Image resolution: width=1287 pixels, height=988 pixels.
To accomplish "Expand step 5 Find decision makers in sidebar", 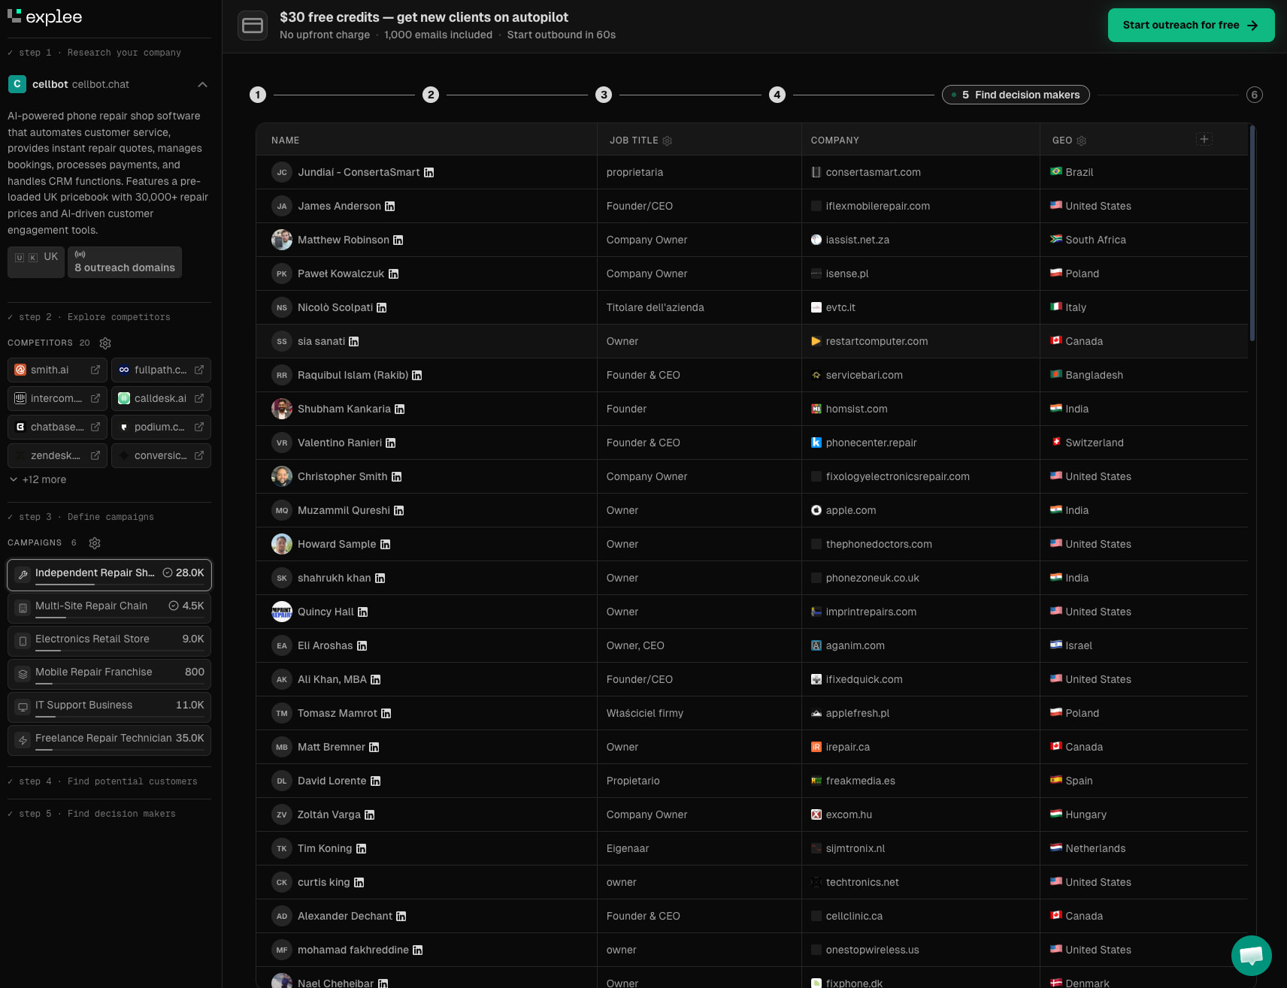I will [x=92, y=814].
